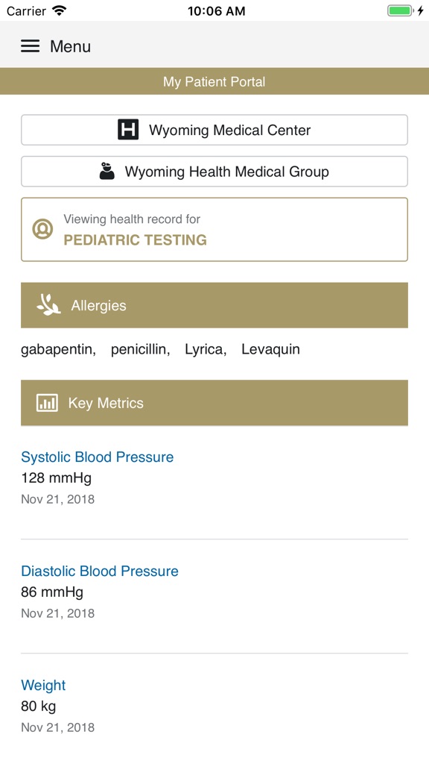View details for the Weight metric
Screen dimensions: 429x764
click(x=43, y=685)
